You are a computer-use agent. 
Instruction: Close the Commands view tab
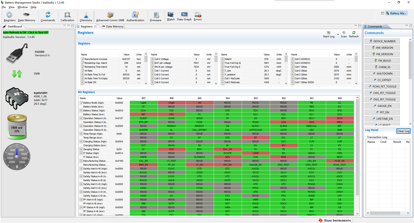click(x=385, y=26)
